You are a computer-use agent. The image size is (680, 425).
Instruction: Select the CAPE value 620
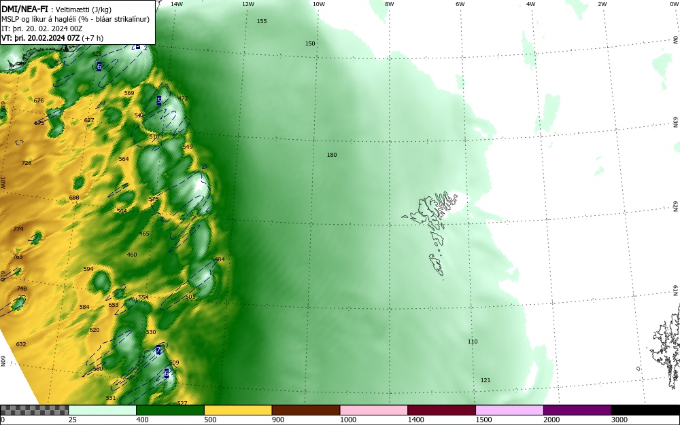click(x=95, y=330)
